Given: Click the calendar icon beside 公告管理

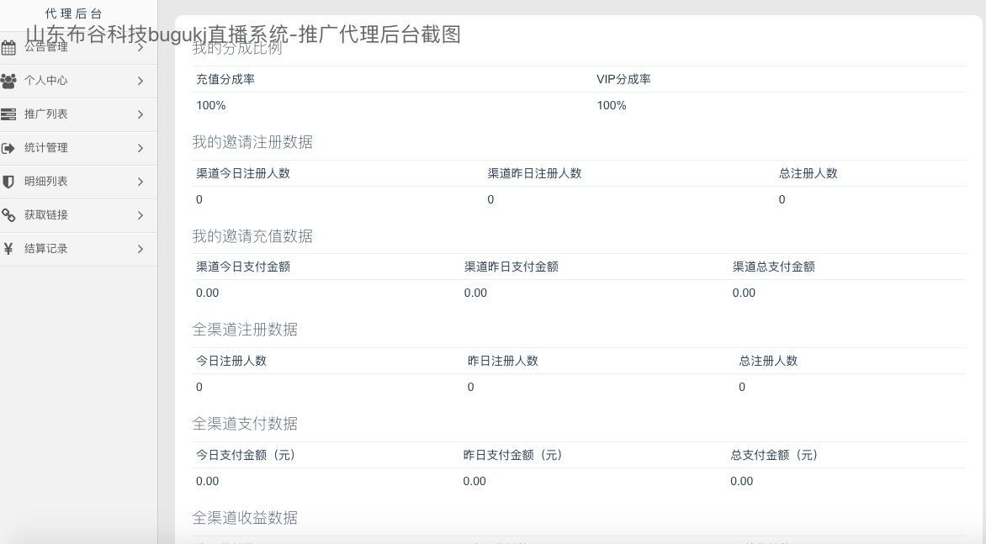Looking at the screenshot, I should pos(8,48).
